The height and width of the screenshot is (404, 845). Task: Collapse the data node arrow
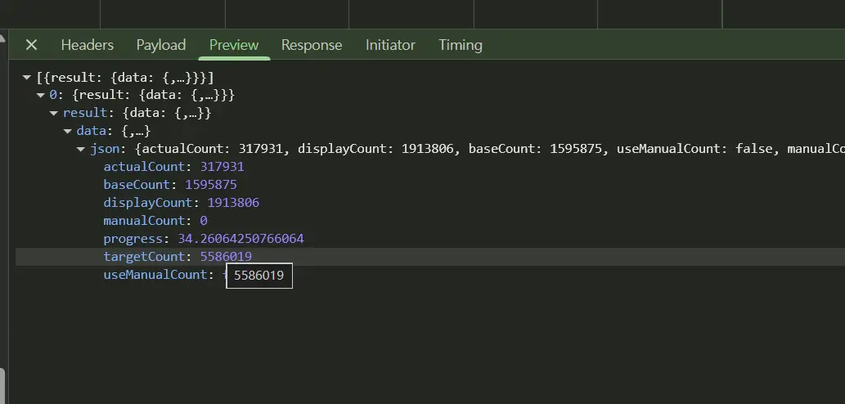pos(68,131)
